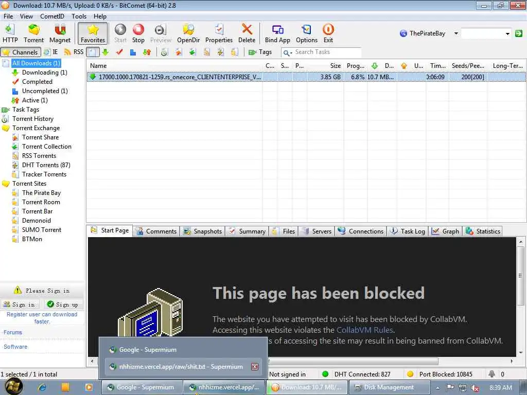Open Task Tags in sidebar
This screenshot has height=395, width=527.
click(x=26, y=110)
